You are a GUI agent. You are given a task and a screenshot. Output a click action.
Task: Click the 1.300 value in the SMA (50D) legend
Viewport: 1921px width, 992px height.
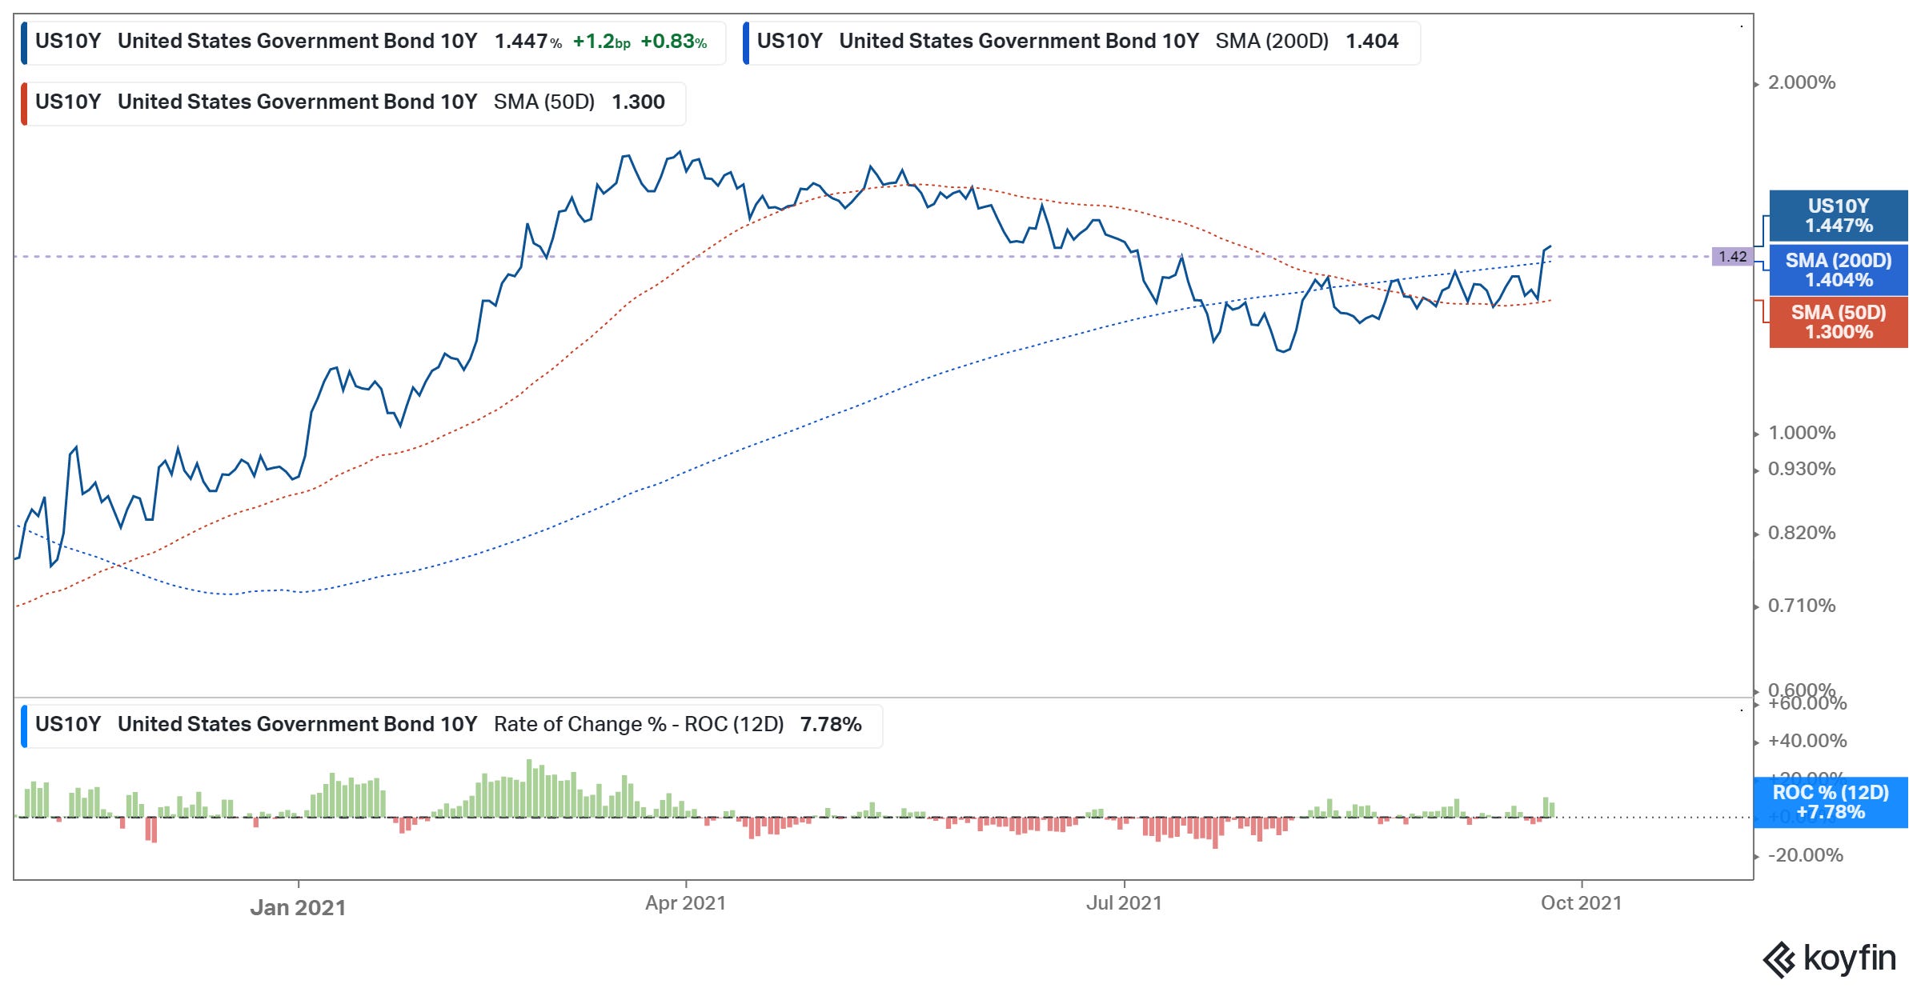638,102
